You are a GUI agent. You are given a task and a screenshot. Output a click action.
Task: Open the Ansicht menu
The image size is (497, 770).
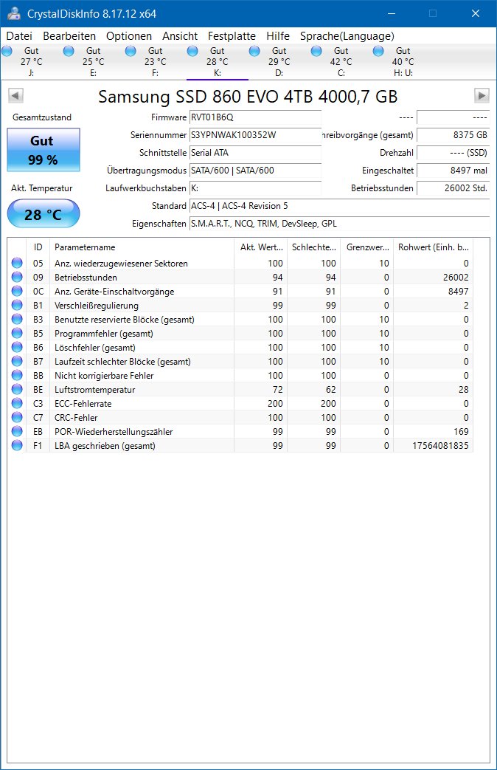pos(180,36)
